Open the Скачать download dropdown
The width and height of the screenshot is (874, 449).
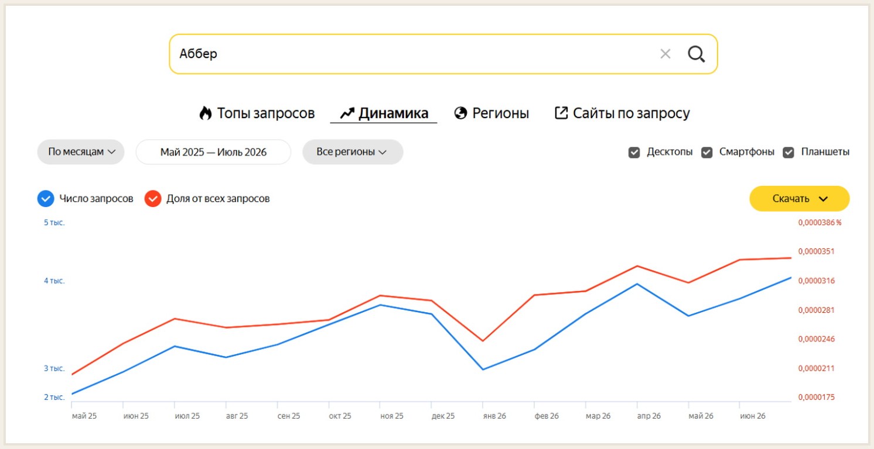tap(800, 199)
